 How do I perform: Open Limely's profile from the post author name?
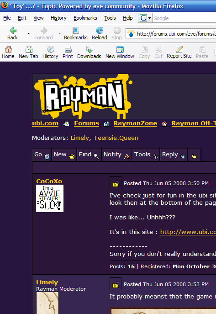47,282
